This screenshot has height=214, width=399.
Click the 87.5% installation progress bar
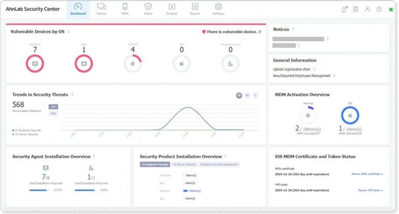pyautogui.click(x=39, y=190)
